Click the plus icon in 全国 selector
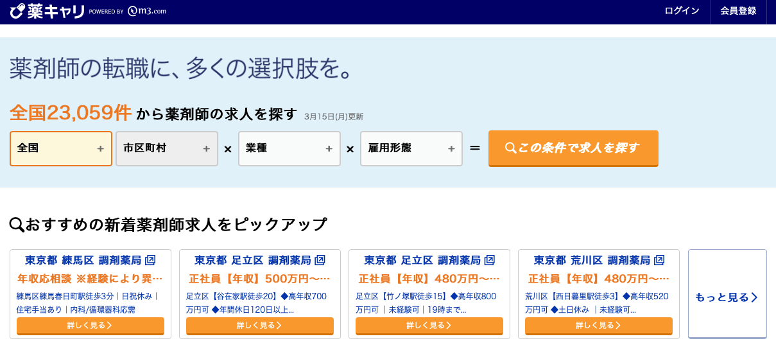The image size is (776, 359). [x=100, y=149]
